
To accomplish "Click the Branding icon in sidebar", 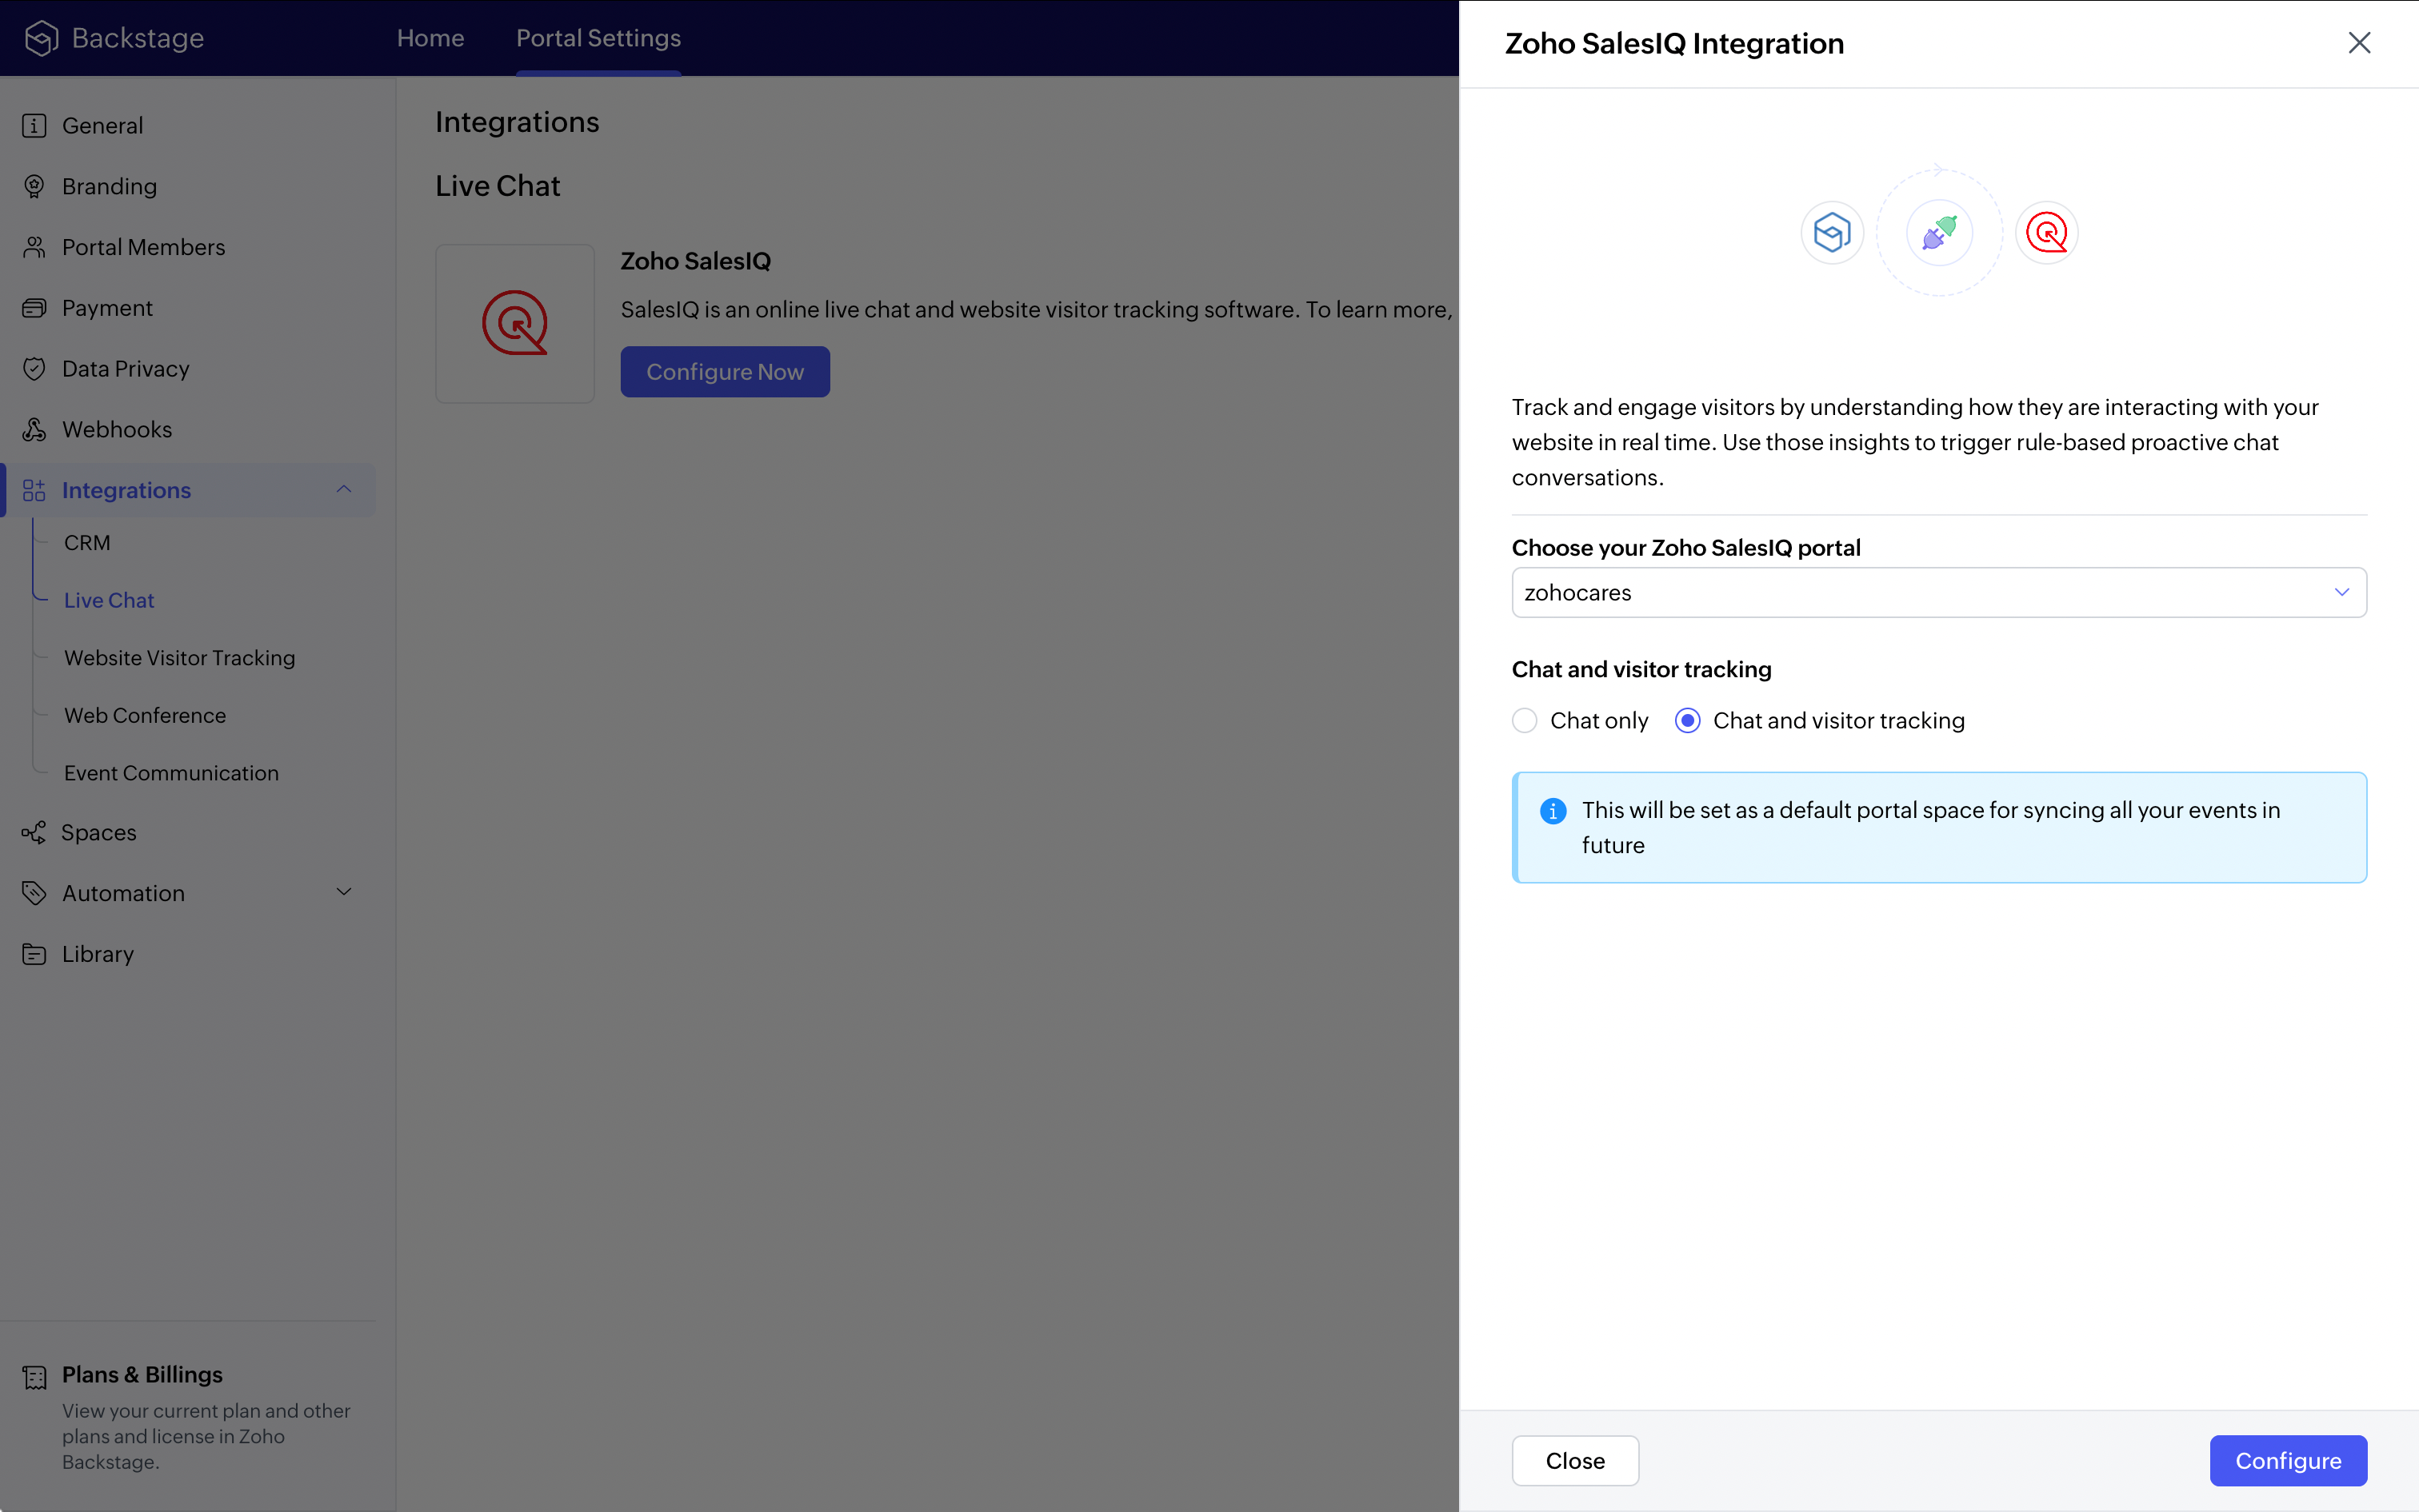I will coord(34,186).
